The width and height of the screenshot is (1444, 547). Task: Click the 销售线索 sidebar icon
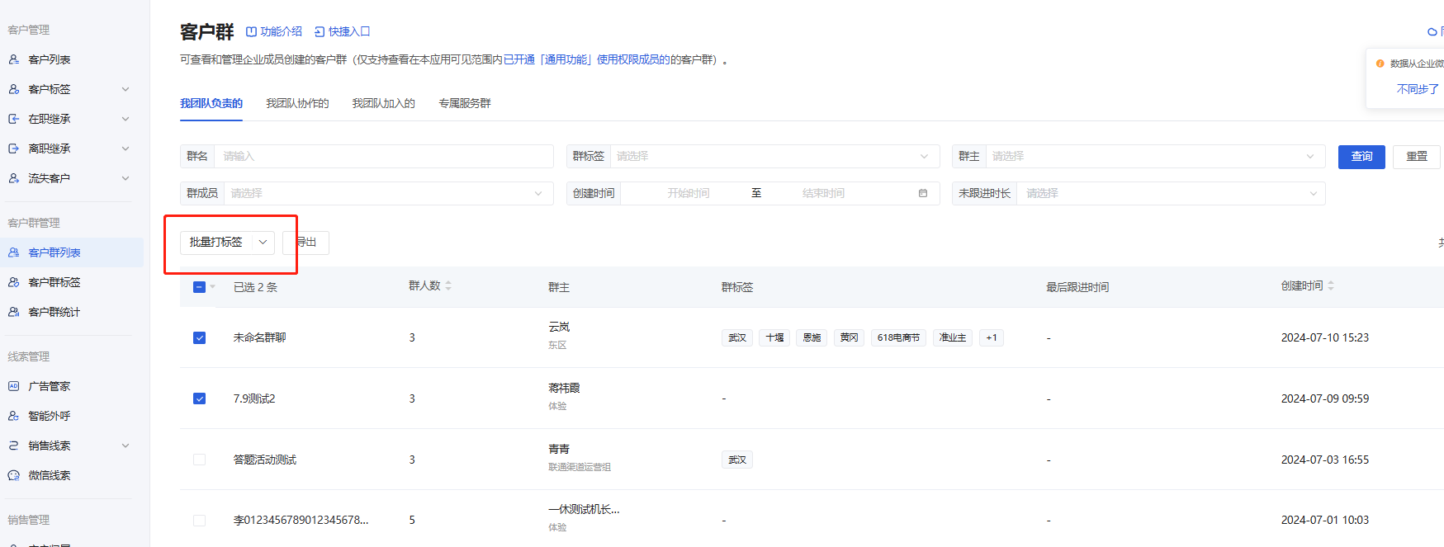pos(14,446)
